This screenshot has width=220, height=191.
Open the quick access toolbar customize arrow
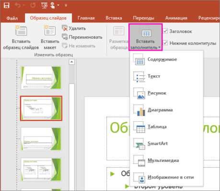[x=66, y=5]
